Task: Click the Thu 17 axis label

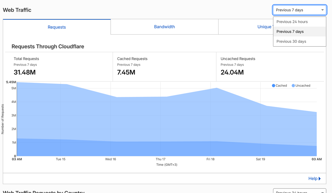Action: click(x=160, y=159)
